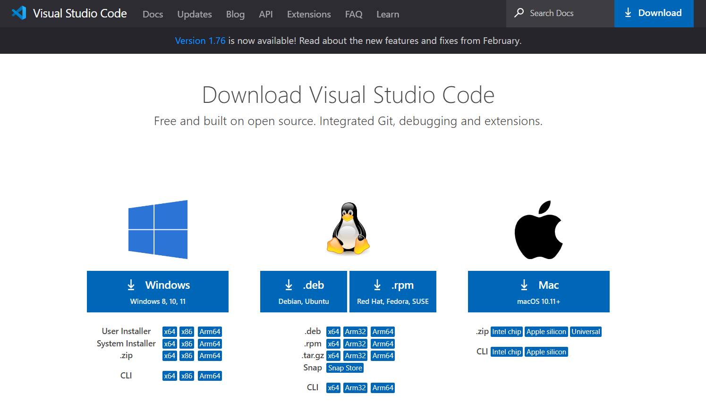The image size is (706, 411).
Task: Open the Docs menu item
Action: [x=153, y=14]
